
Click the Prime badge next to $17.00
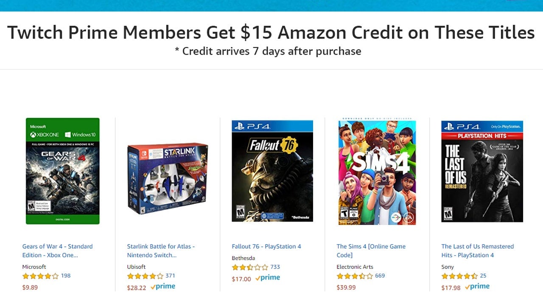point(268,278)
